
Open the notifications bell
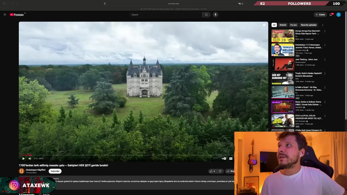(x=331, y=15)
